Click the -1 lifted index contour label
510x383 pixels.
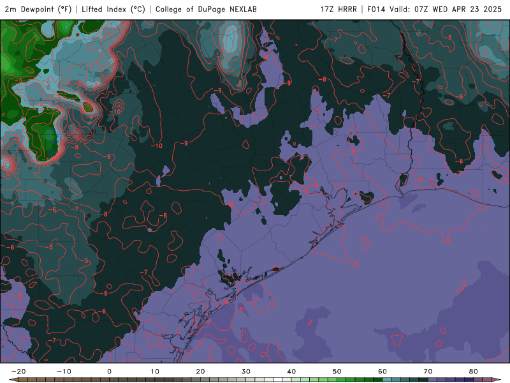click(46, 160)
